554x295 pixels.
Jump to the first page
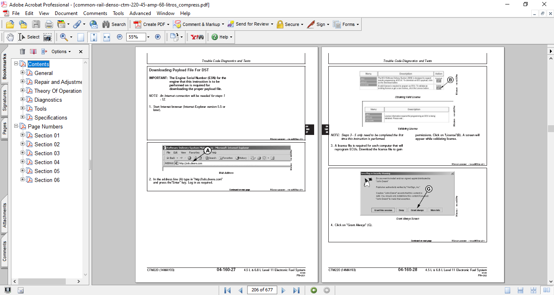228,290
